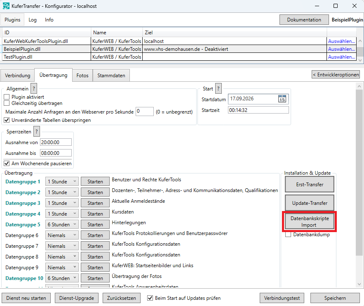Click the Dokumentation button

pyautogui.click(x=304, y=20)
